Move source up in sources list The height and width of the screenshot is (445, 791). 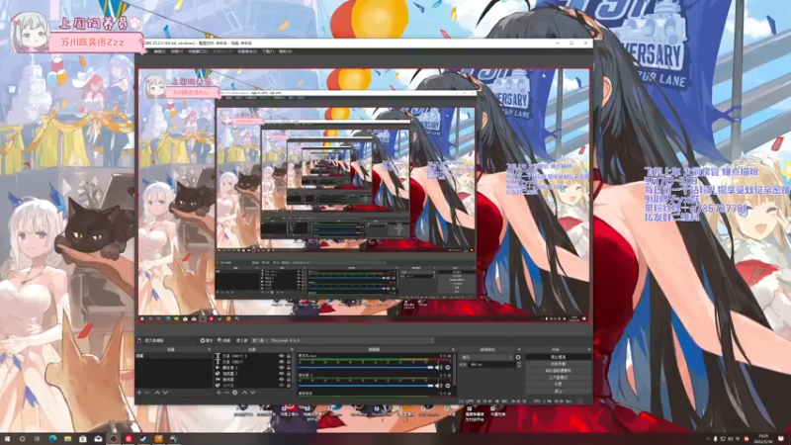[244, 392]
